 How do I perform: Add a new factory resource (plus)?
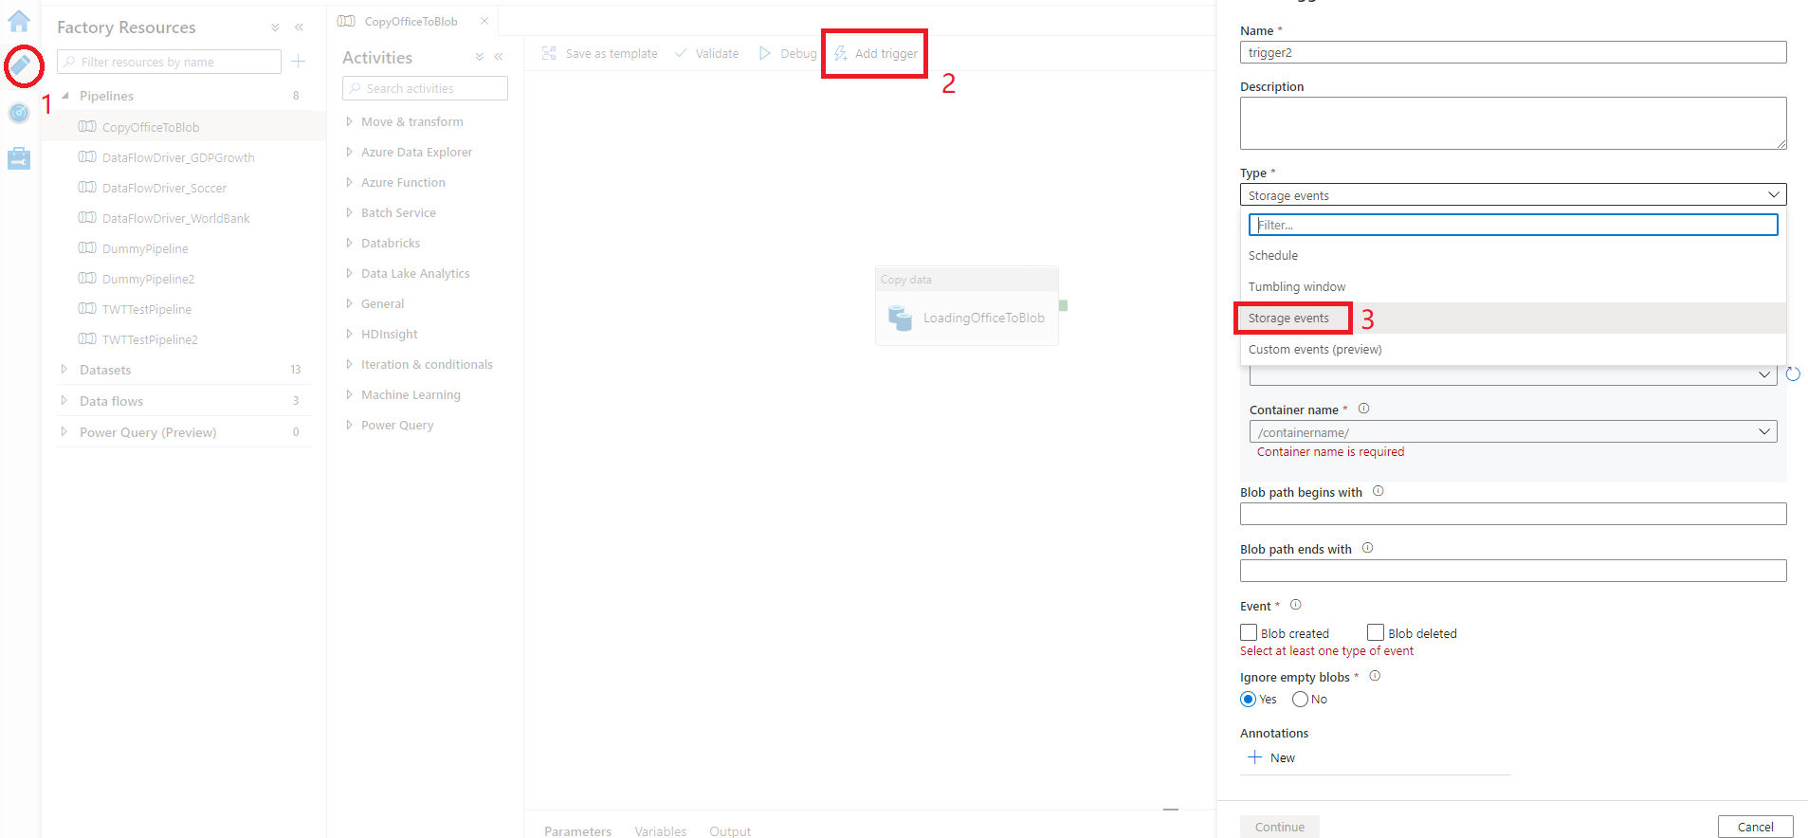(x=299, y=62)
